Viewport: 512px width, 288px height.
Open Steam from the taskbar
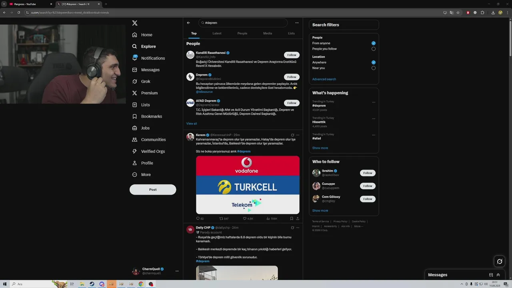(x=92, y=284)
